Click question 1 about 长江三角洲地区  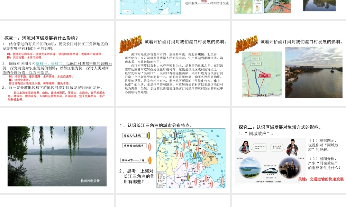pyautogui.click(x=55, y=46)
